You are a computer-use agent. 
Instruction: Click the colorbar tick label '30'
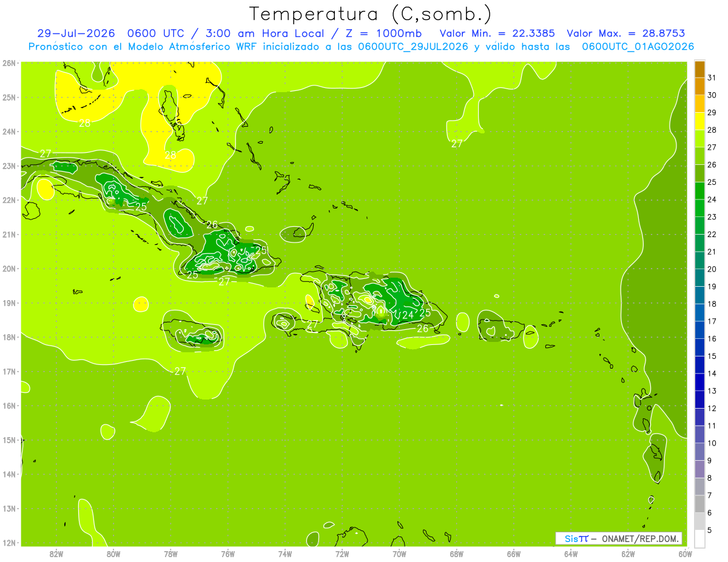tap(712, 96)
